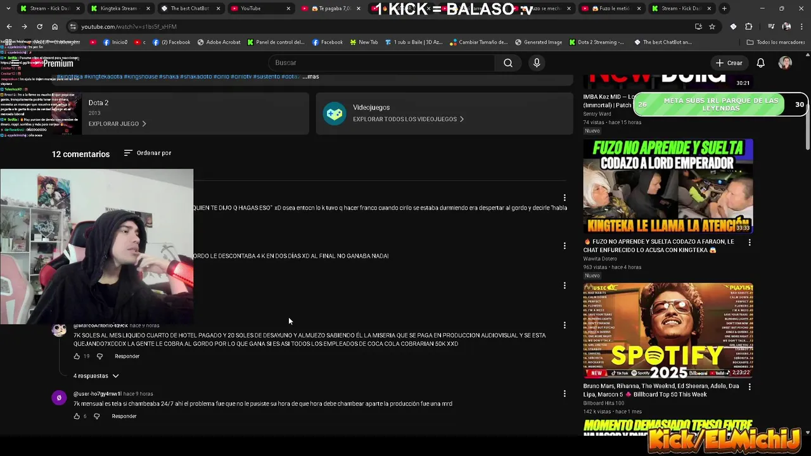Click EXPLORAR JUEGO for Dota 2

tap(117, 123)
